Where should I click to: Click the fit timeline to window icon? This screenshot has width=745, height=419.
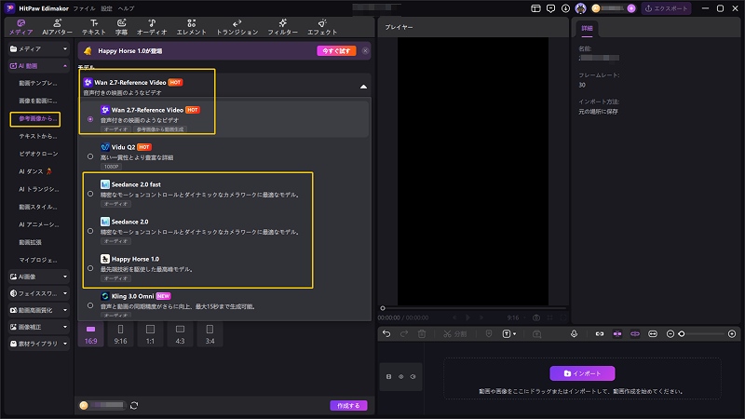653,334
